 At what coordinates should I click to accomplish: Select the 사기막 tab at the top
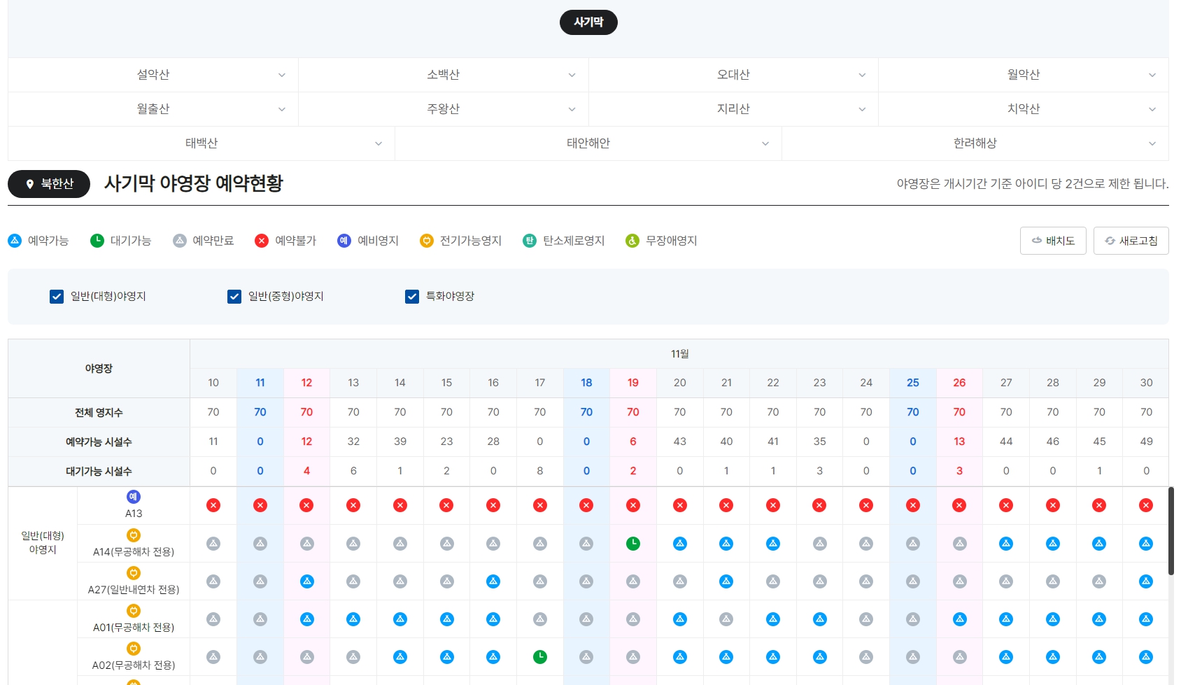click(588, 22)
